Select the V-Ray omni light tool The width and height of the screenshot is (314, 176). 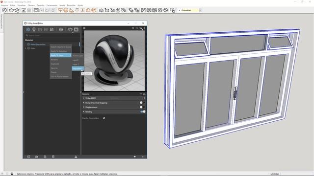tap(82, 10)
